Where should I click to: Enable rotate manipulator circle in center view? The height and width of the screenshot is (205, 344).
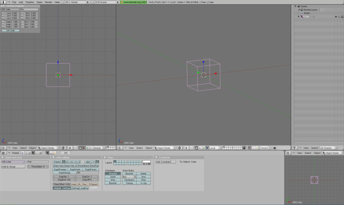click(204, 148)
